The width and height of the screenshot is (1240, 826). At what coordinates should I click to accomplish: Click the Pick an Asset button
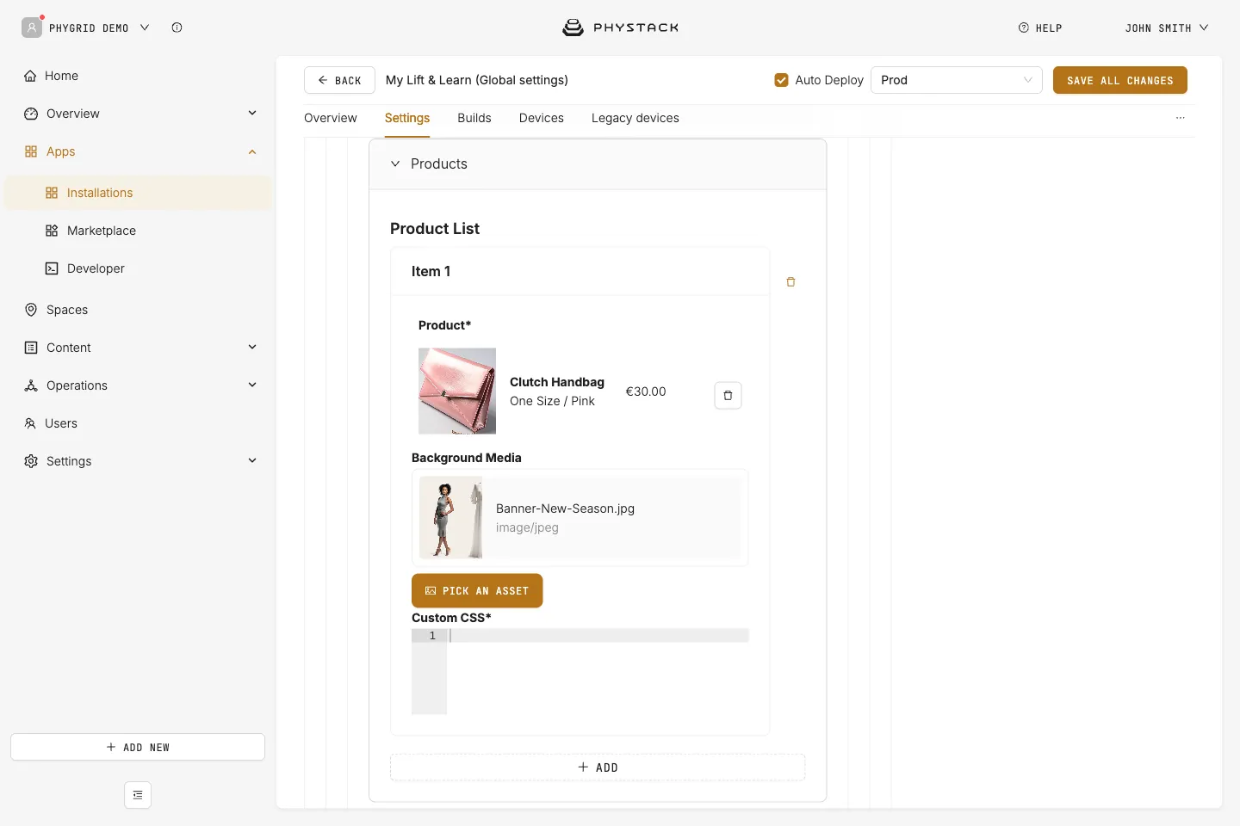477,590
